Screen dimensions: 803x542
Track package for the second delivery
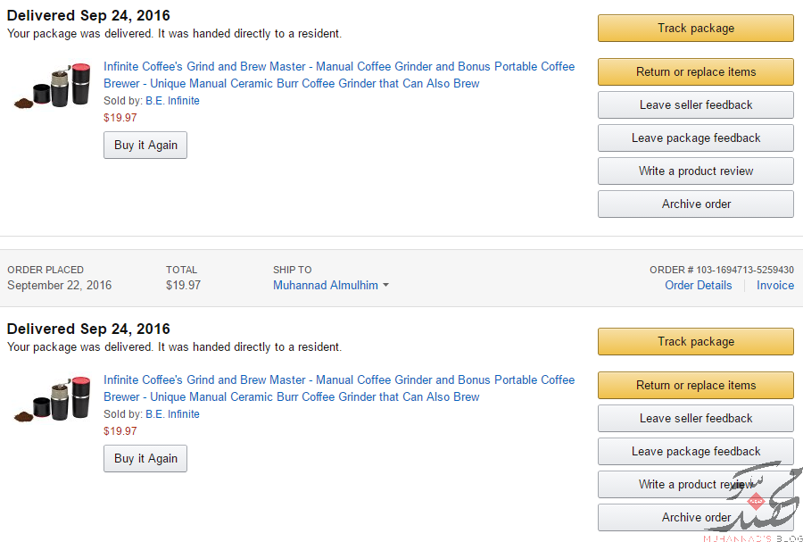click(695, 342)
